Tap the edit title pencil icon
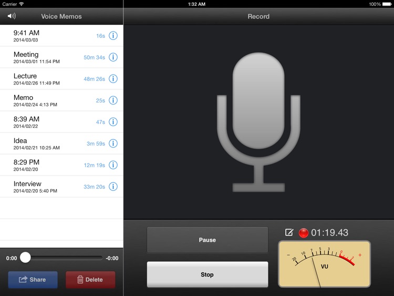Screen dimensions: 394x296 (x=289, y=232)
